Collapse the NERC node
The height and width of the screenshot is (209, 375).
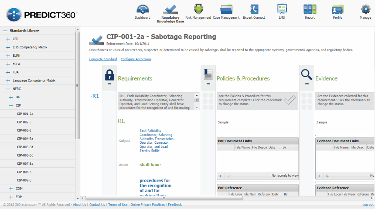click(x=8, y=89)
